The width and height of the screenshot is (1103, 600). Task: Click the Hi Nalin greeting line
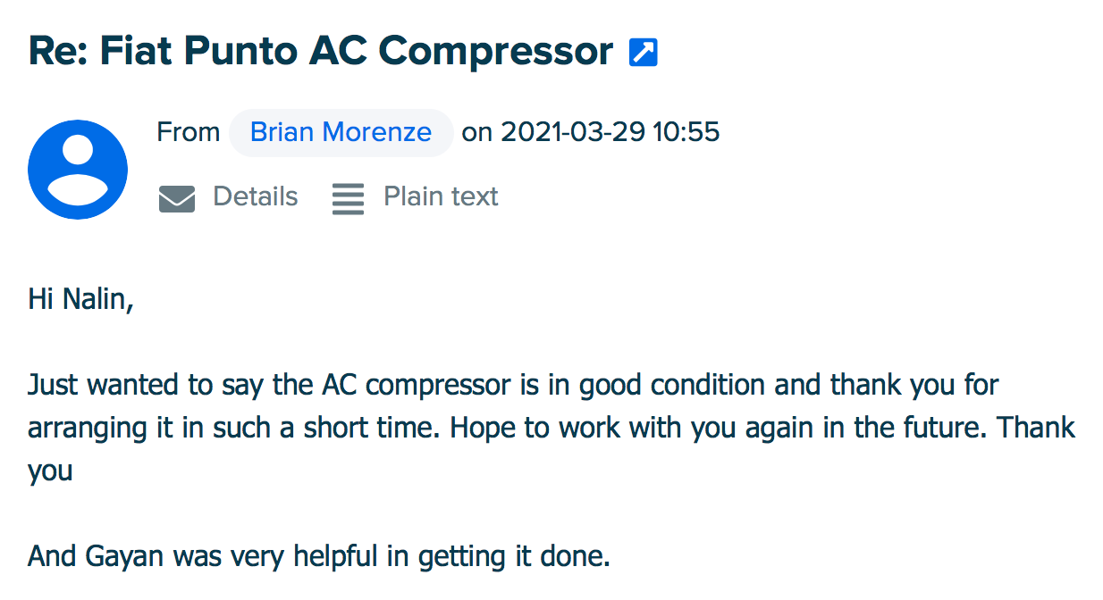click(x=81, y=298)
